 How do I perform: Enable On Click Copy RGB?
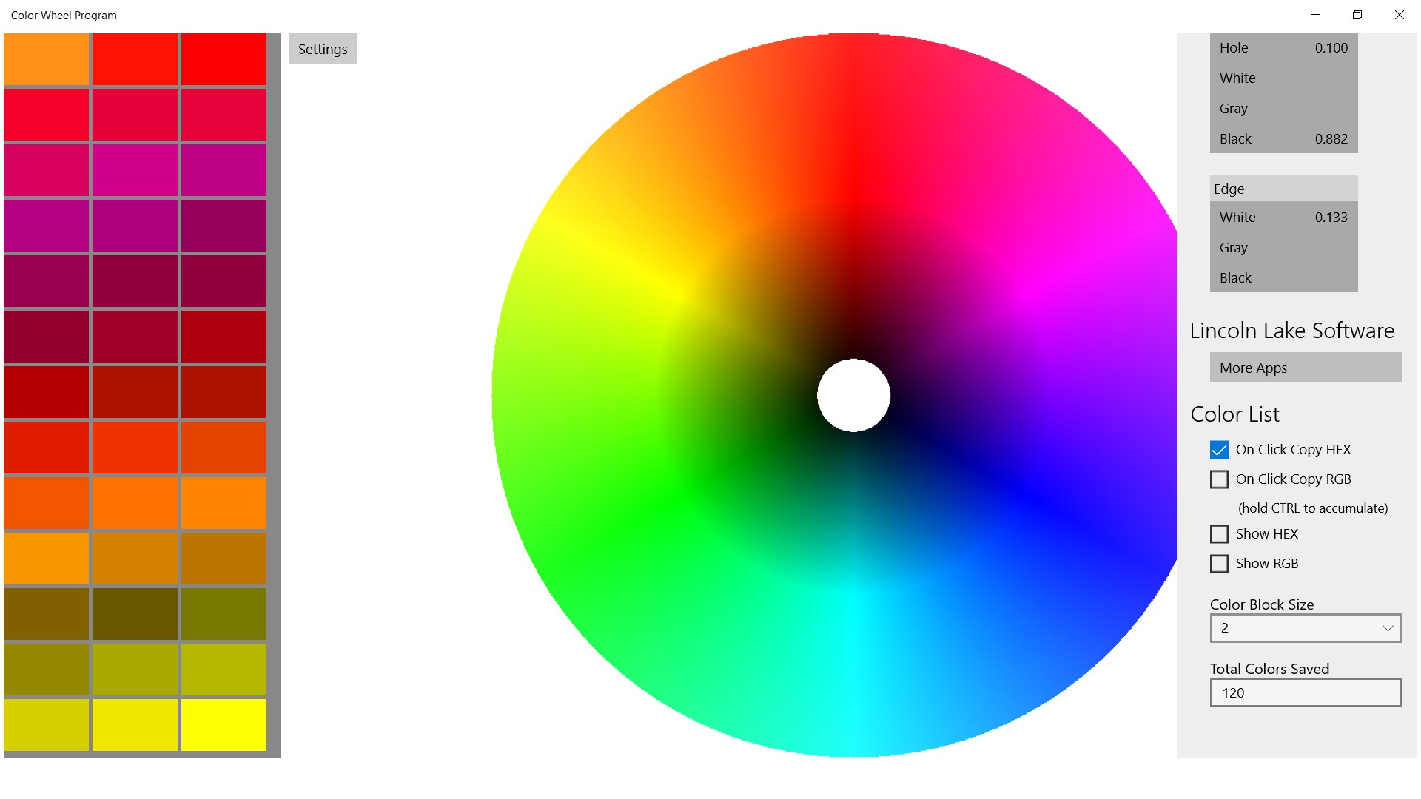(x=1219, y=479)
